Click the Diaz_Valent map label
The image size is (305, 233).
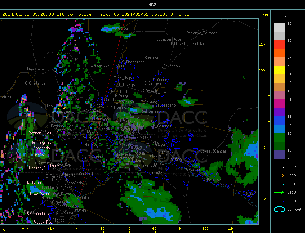41,194
